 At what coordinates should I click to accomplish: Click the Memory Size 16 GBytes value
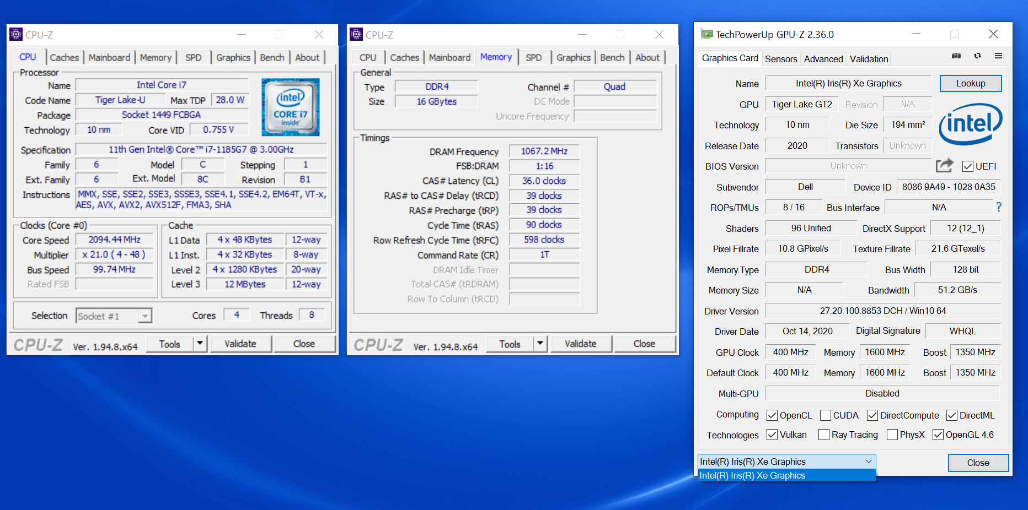click(436, 101)
